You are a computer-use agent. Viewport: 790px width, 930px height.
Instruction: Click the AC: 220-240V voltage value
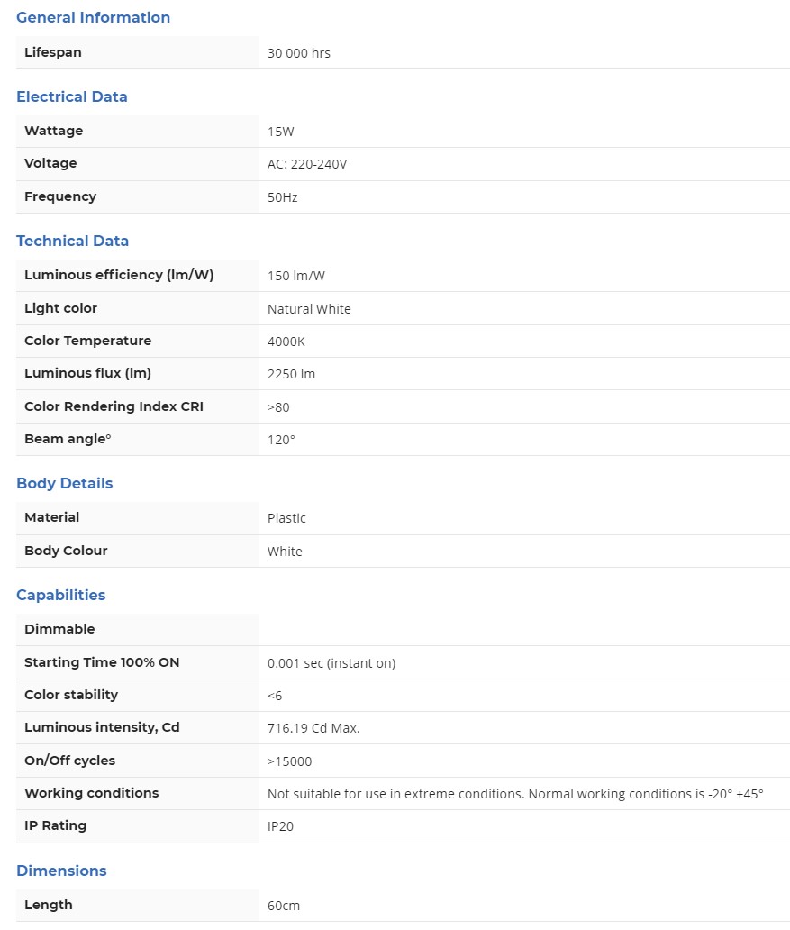tap(306, 164)
